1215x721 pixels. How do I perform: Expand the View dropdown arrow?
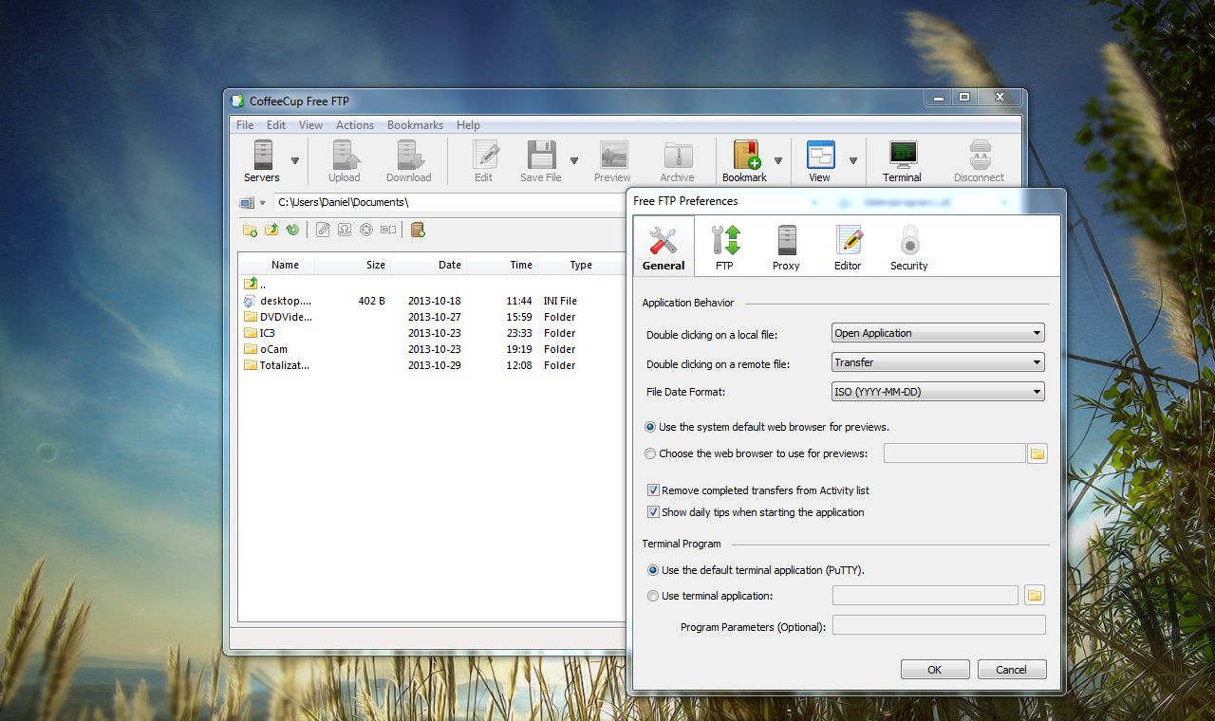coord(852,160)
